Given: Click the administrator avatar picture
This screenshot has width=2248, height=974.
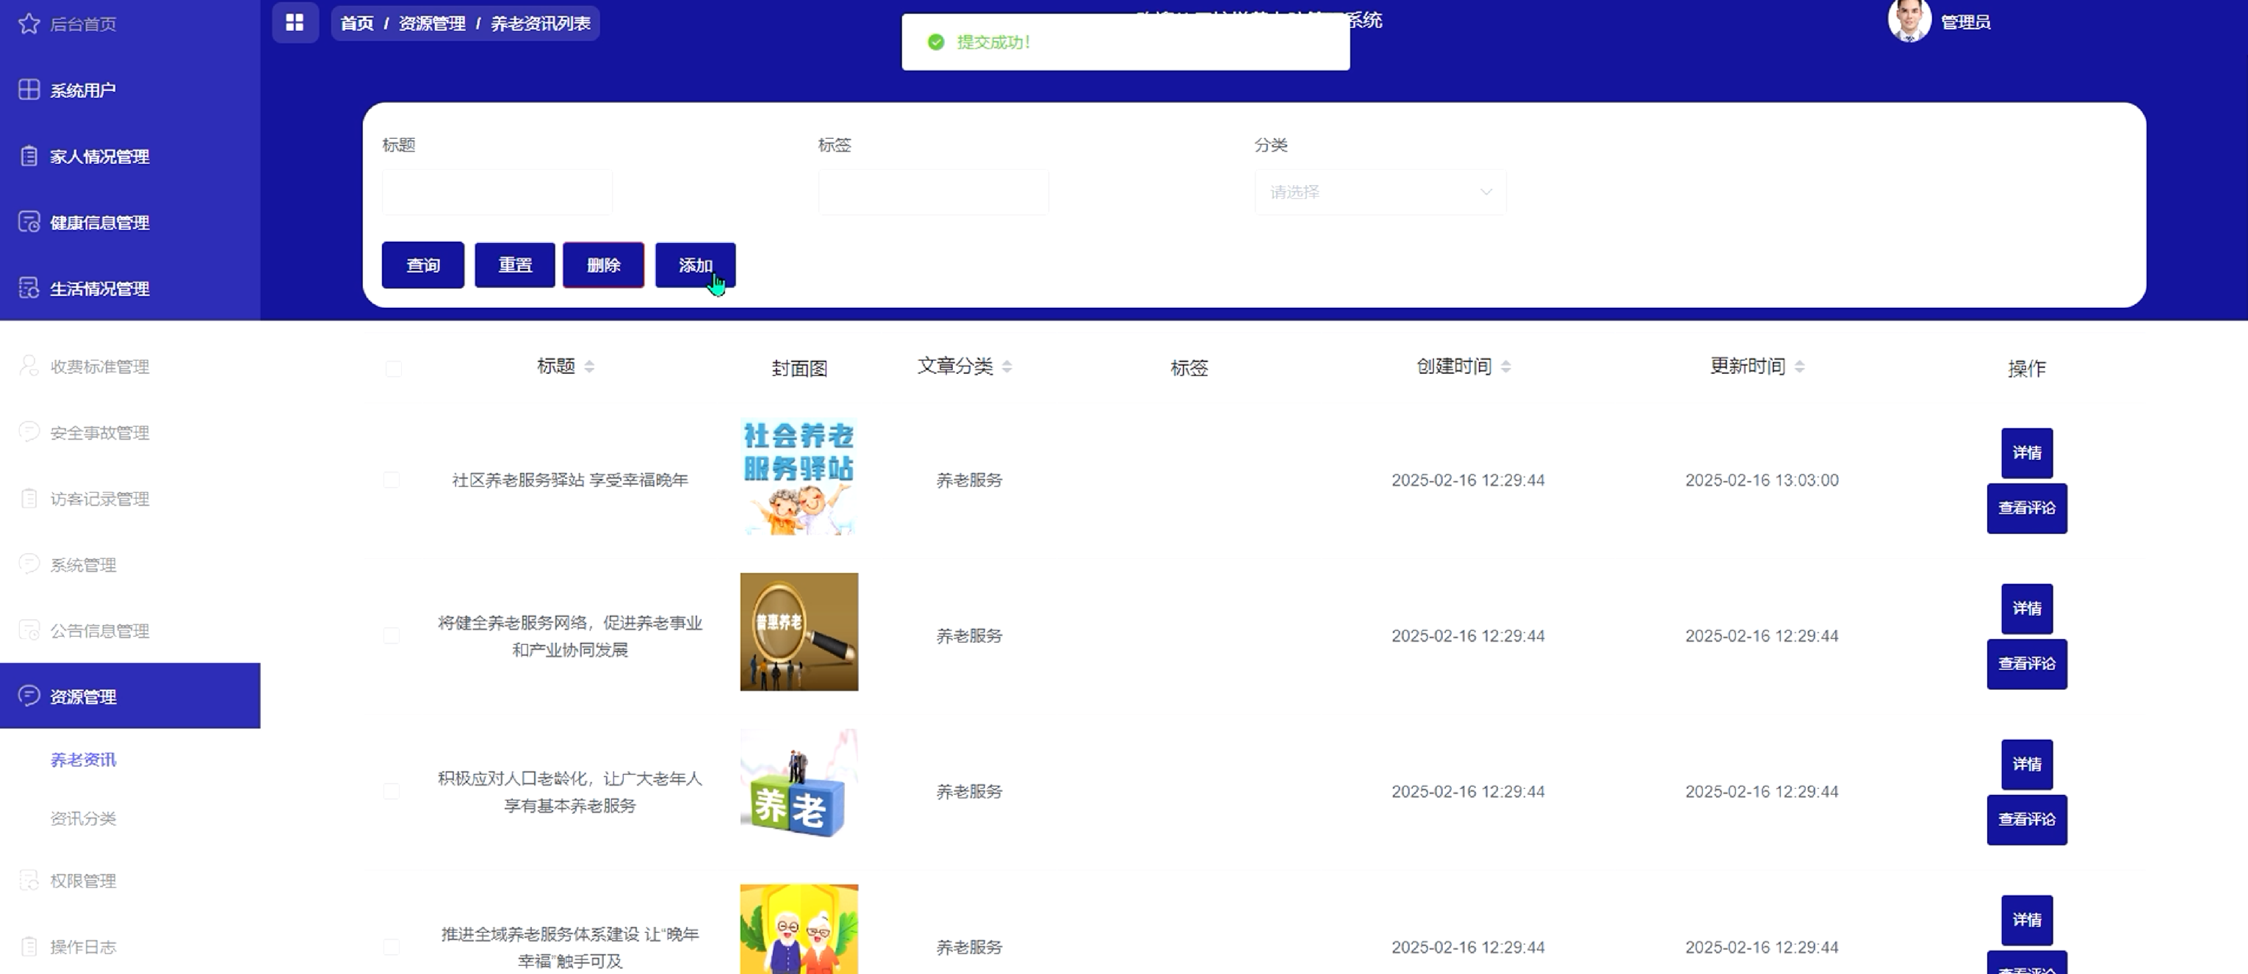Looking at the screenshot, I should click(1909, 21).
